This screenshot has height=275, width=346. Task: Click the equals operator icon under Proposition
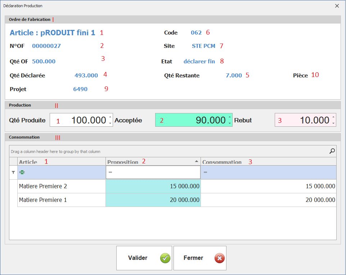(x=111, y=172)
